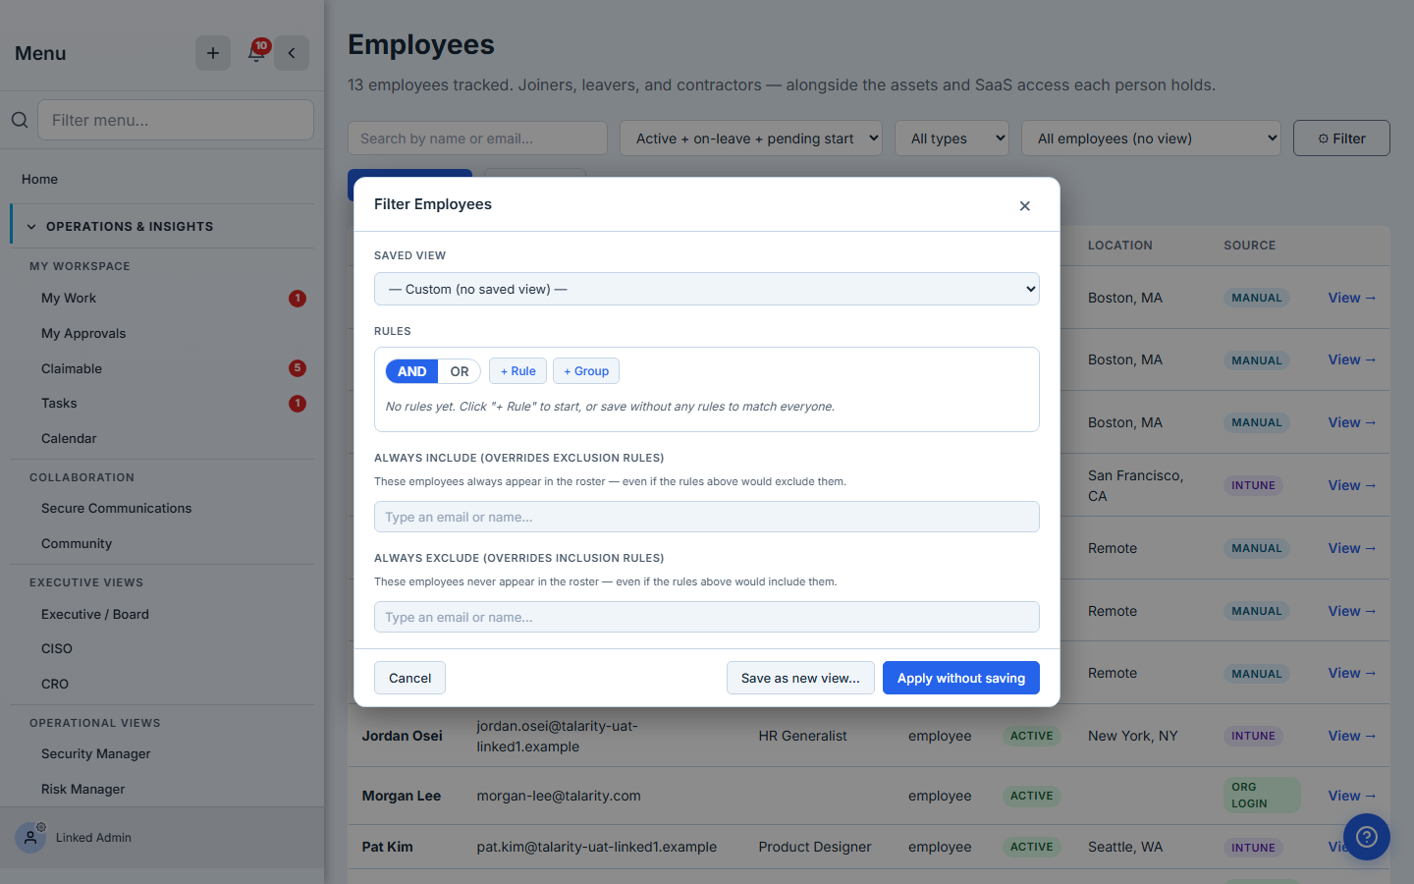Click morgan-lee@talarity.com email

pos(559,796)
